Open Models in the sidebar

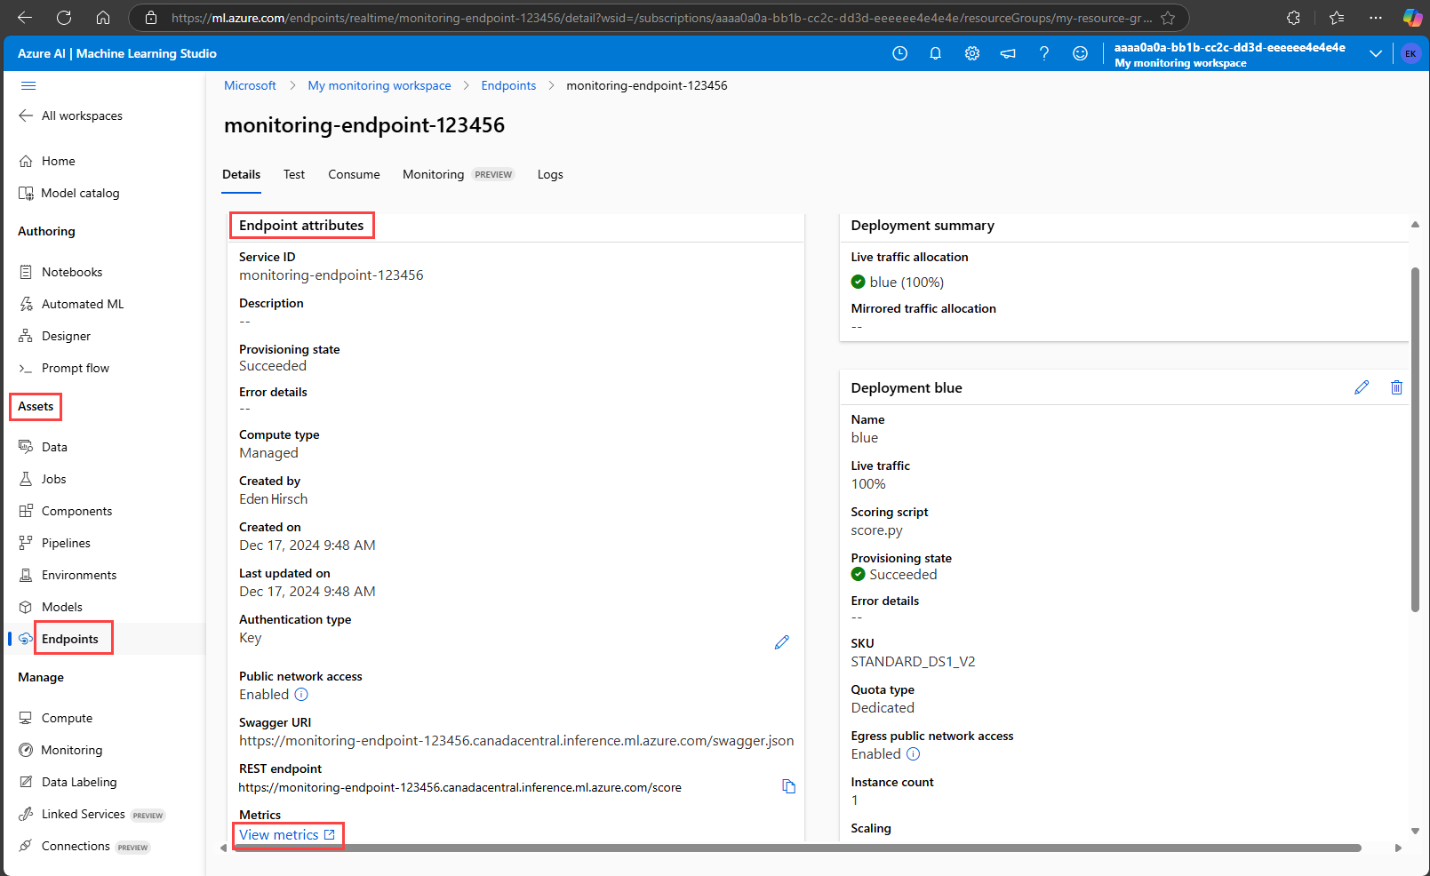[x=62, y=607]
